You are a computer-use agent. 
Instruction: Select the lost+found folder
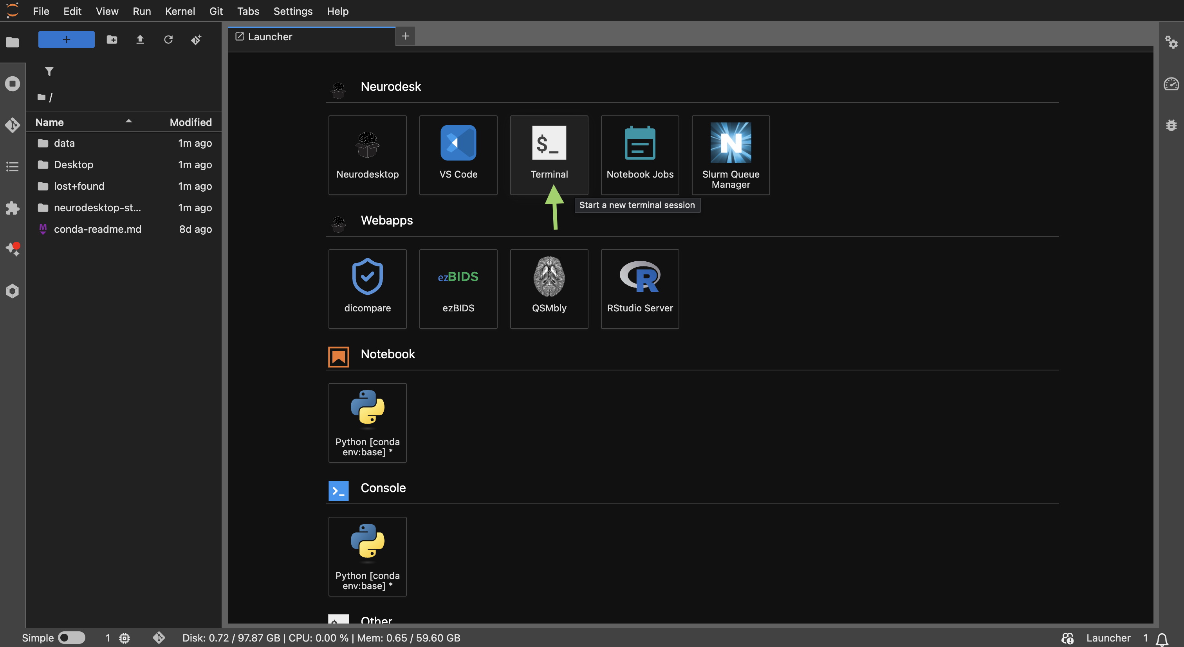(124, 187)
